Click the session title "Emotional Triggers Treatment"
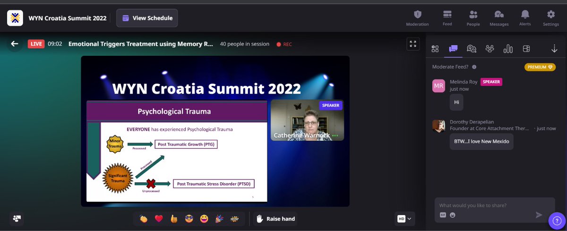The height and width of the screenshot is (231, 567). pyautogui.click(x=141, y=44)
